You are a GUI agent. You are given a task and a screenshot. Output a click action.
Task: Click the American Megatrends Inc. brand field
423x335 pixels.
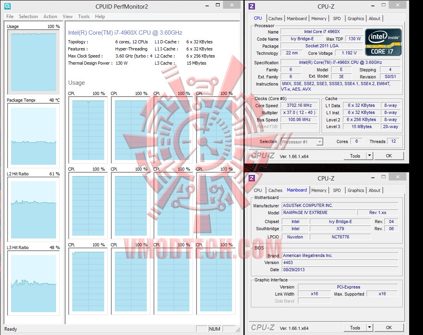(340, 255)
